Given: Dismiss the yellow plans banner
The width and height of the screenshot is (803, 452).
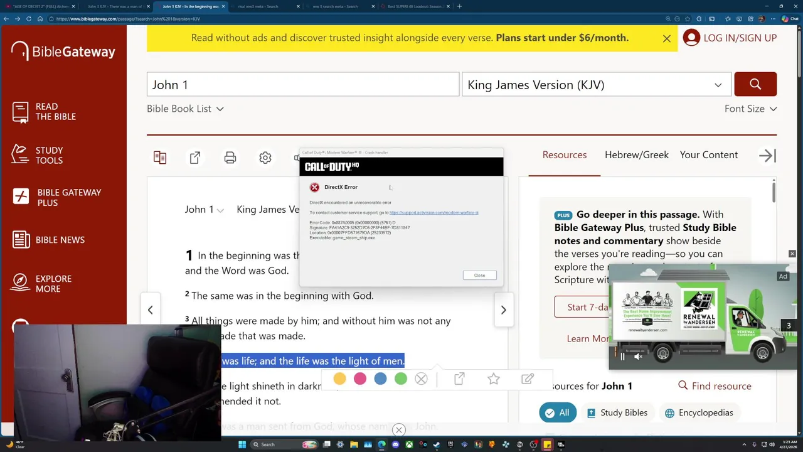Looking at the screenshot, I should [x=667, y=38].
